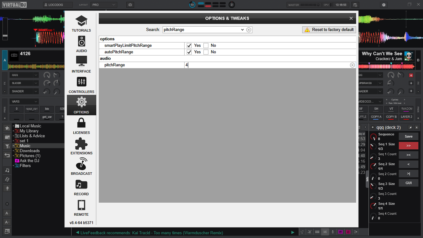Select My Library in browser tree

pyautogui.click(x=29, y=131)
